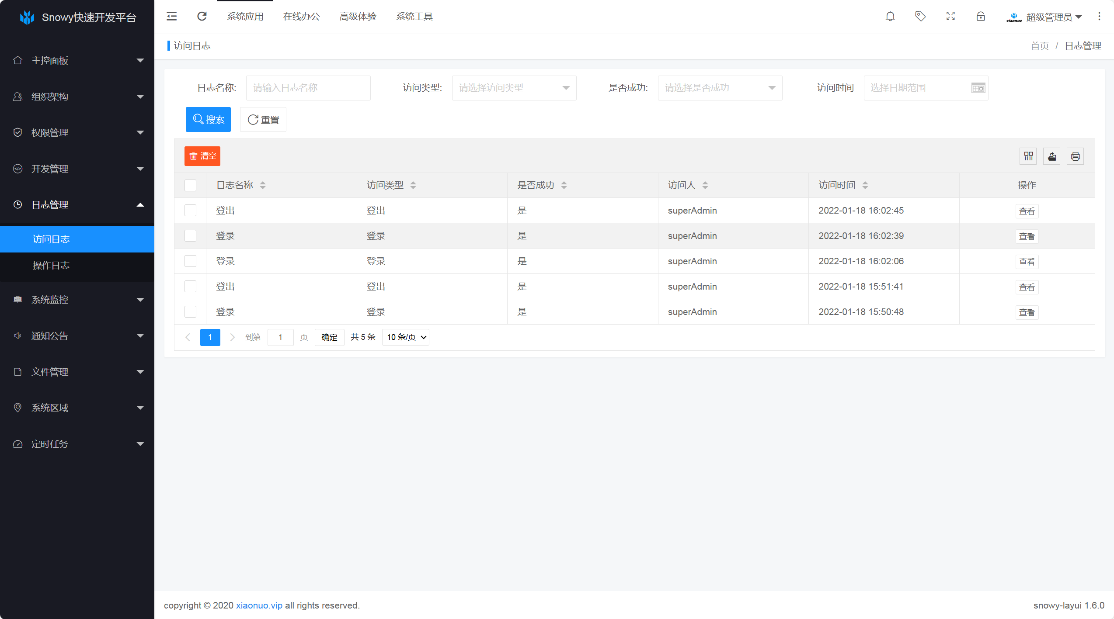
Task: Click the notification bell icon
Action: tap(890, 17)
